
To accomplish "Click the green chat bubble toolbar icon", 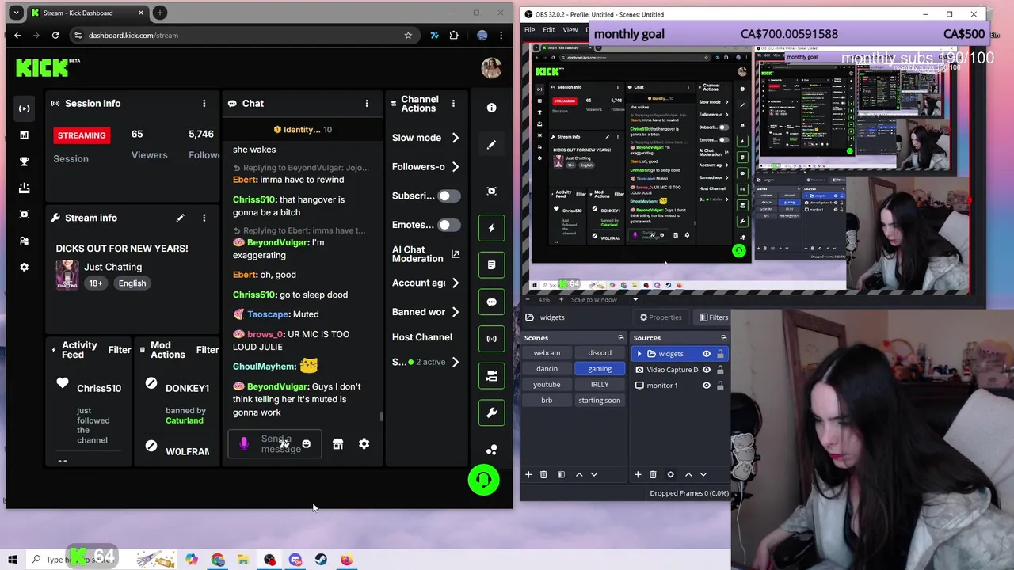I will point(491,302).
